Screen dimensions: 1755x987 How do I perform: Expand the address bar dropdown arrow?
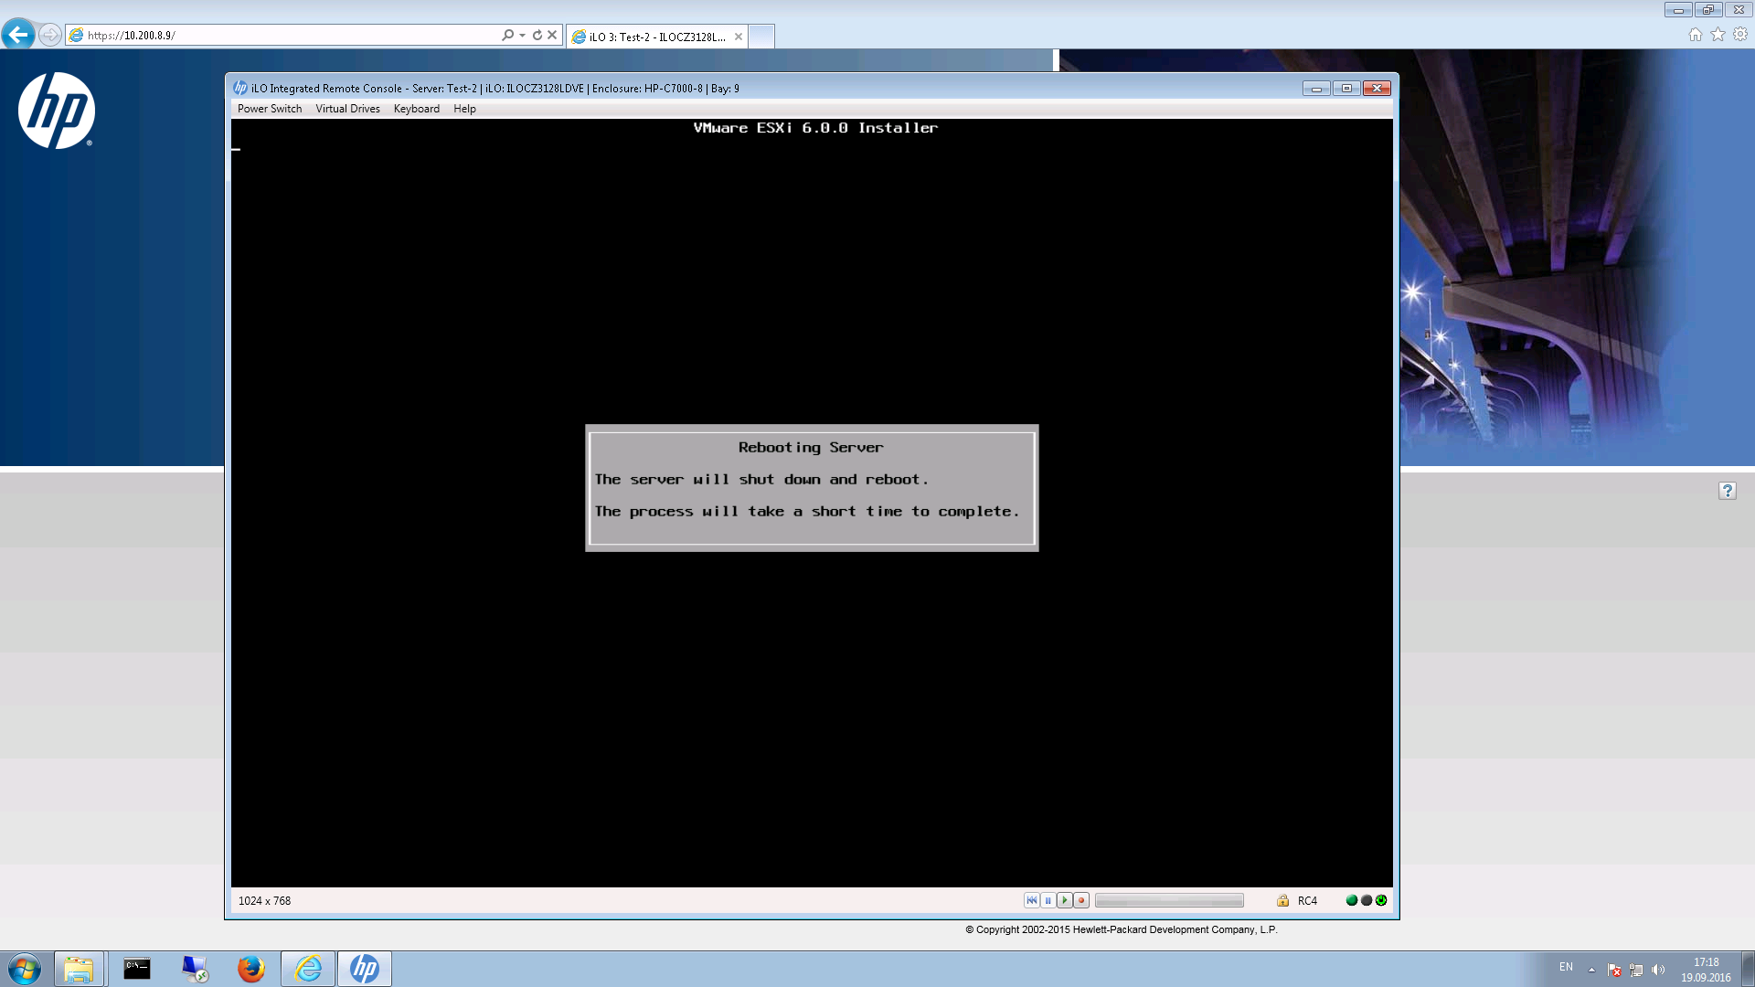click(x=522, y=36)
